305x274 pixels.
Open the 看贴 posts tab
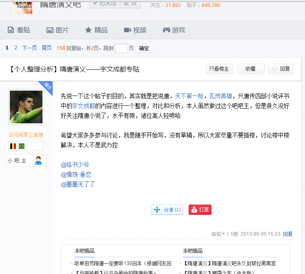coord(19,30)
